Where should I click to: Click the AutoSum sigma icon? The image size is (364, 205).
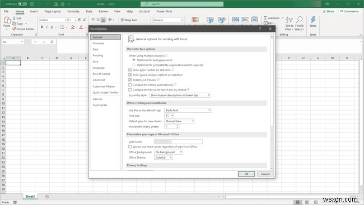click(x=265, y=18)
